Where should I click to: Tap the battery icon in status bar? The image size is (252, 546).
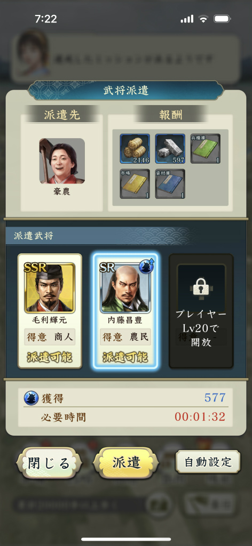(222, 19)
